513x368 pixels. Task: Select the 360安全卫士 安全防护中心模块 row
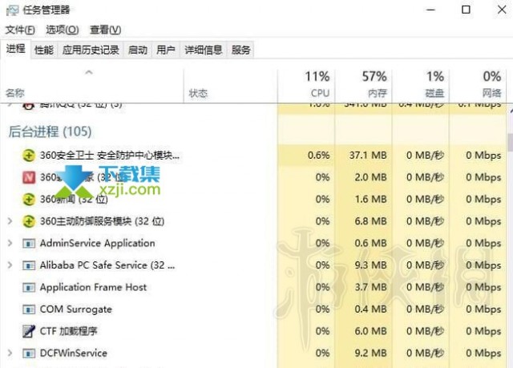(253, 156)
